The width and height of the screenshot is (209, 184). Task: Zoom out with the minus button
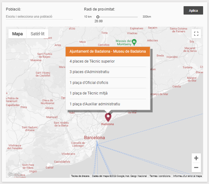click(x=196, y=168)
